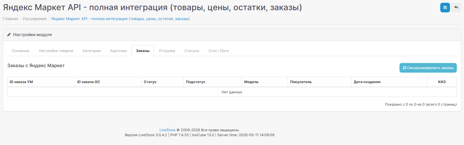Click the Версия LiveStore 3.0.4.2 footer text
Viewport: 464px width, 145px height.
(146, 135)
